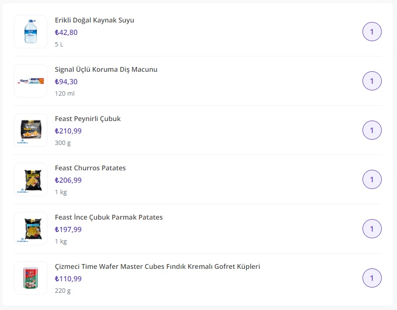Viewport: 397px width, 310px height.
Task: Select the title Erikli Doğal Kaynak Suyu
Action: [94, 20]
